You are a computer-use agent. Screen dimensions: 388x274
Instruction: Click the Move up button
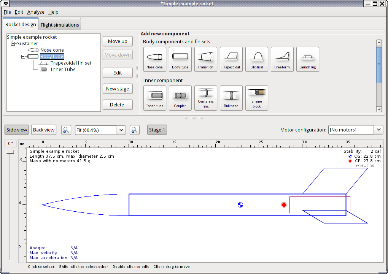click(x=118, y=41)
